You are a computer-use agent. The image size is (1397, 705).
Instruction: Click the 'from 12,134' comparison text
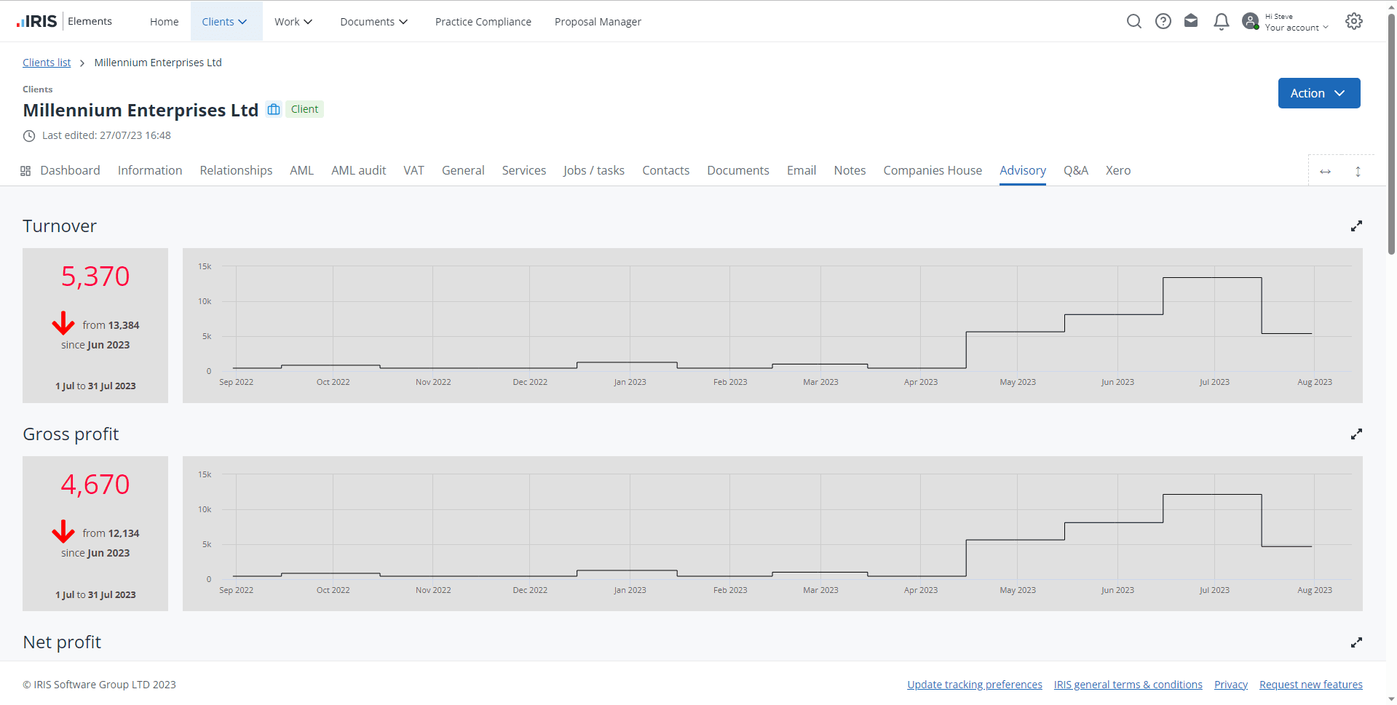pos(111,533)
